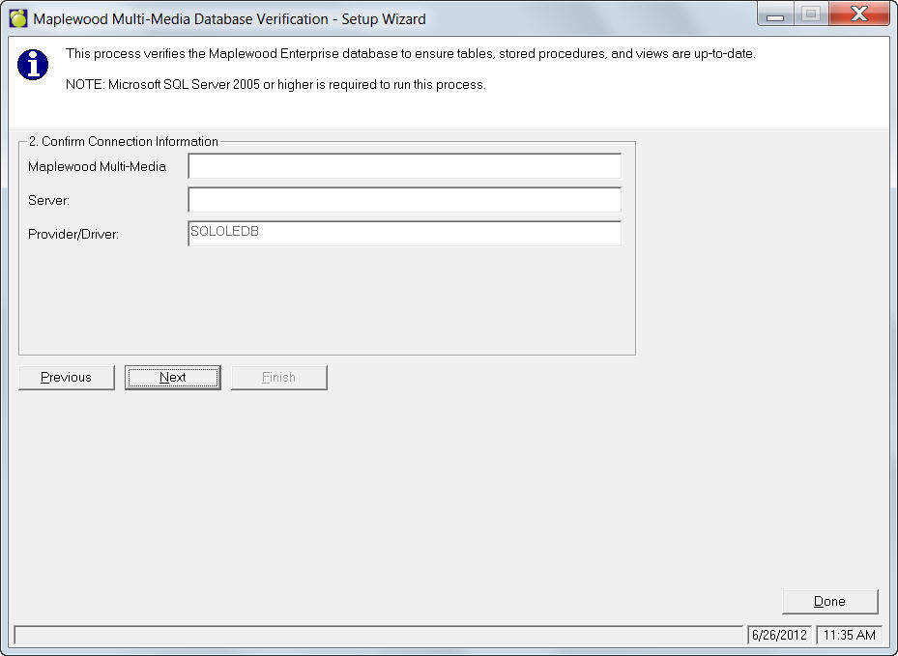The height and width of the screenshot is (656, 898).
Task: Click the "Provider/Driver:" label
Action: tap(73, 234)
